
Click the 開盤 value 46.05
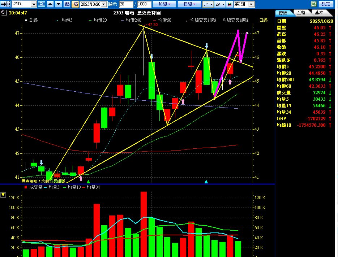(x=320, y=28)
